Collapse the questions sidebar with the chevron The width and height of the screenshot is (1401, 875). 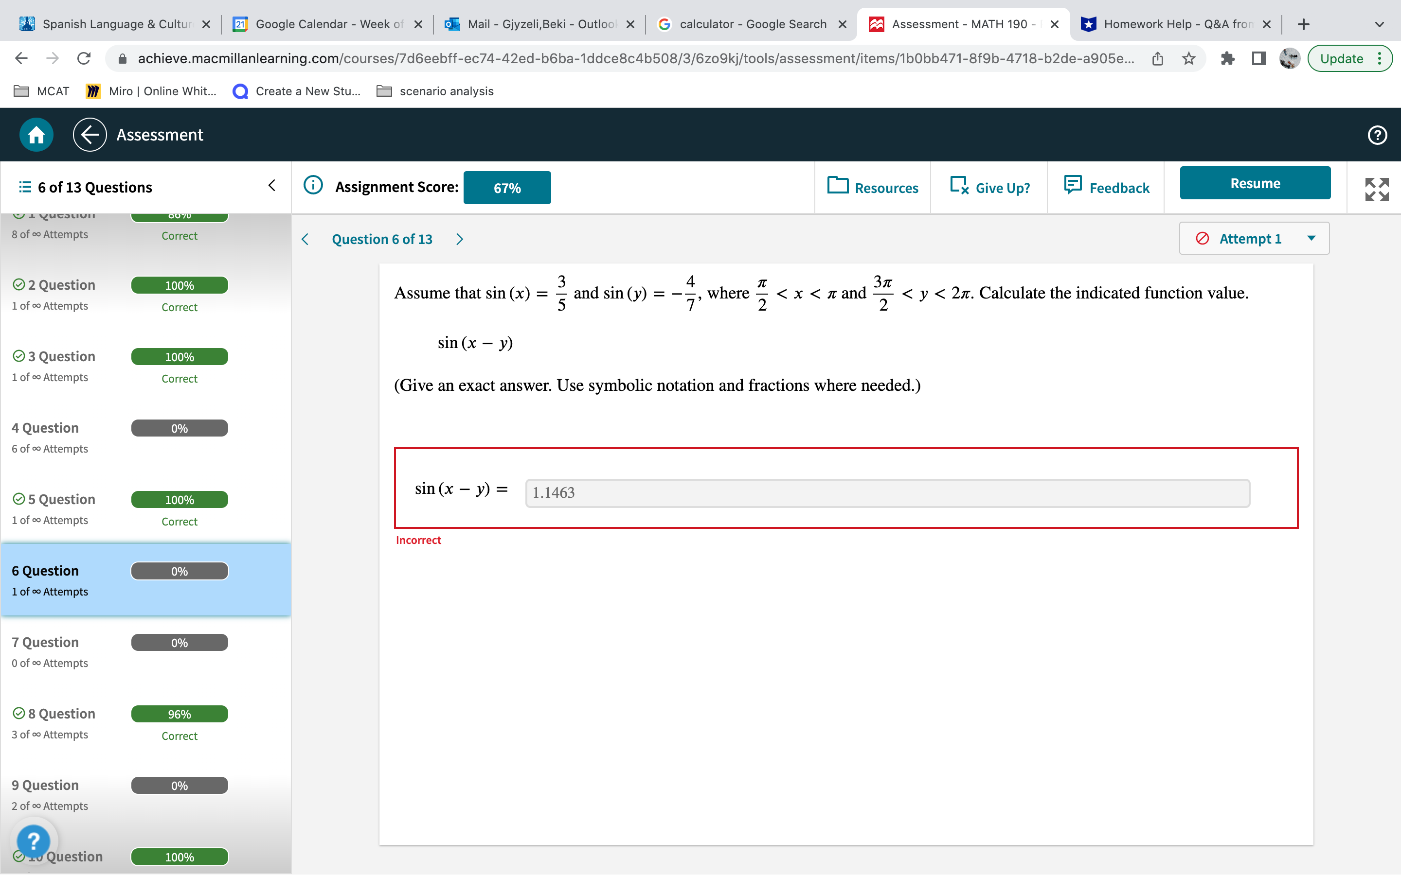click(271, 184)
